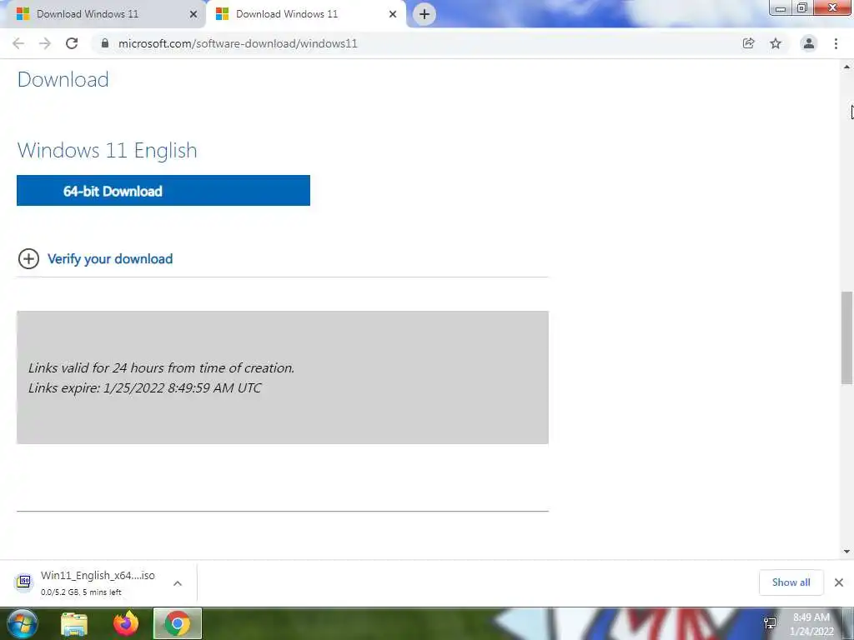Open a new tab with the plus button
Screen dimensions: 854x640
[424, 14]
